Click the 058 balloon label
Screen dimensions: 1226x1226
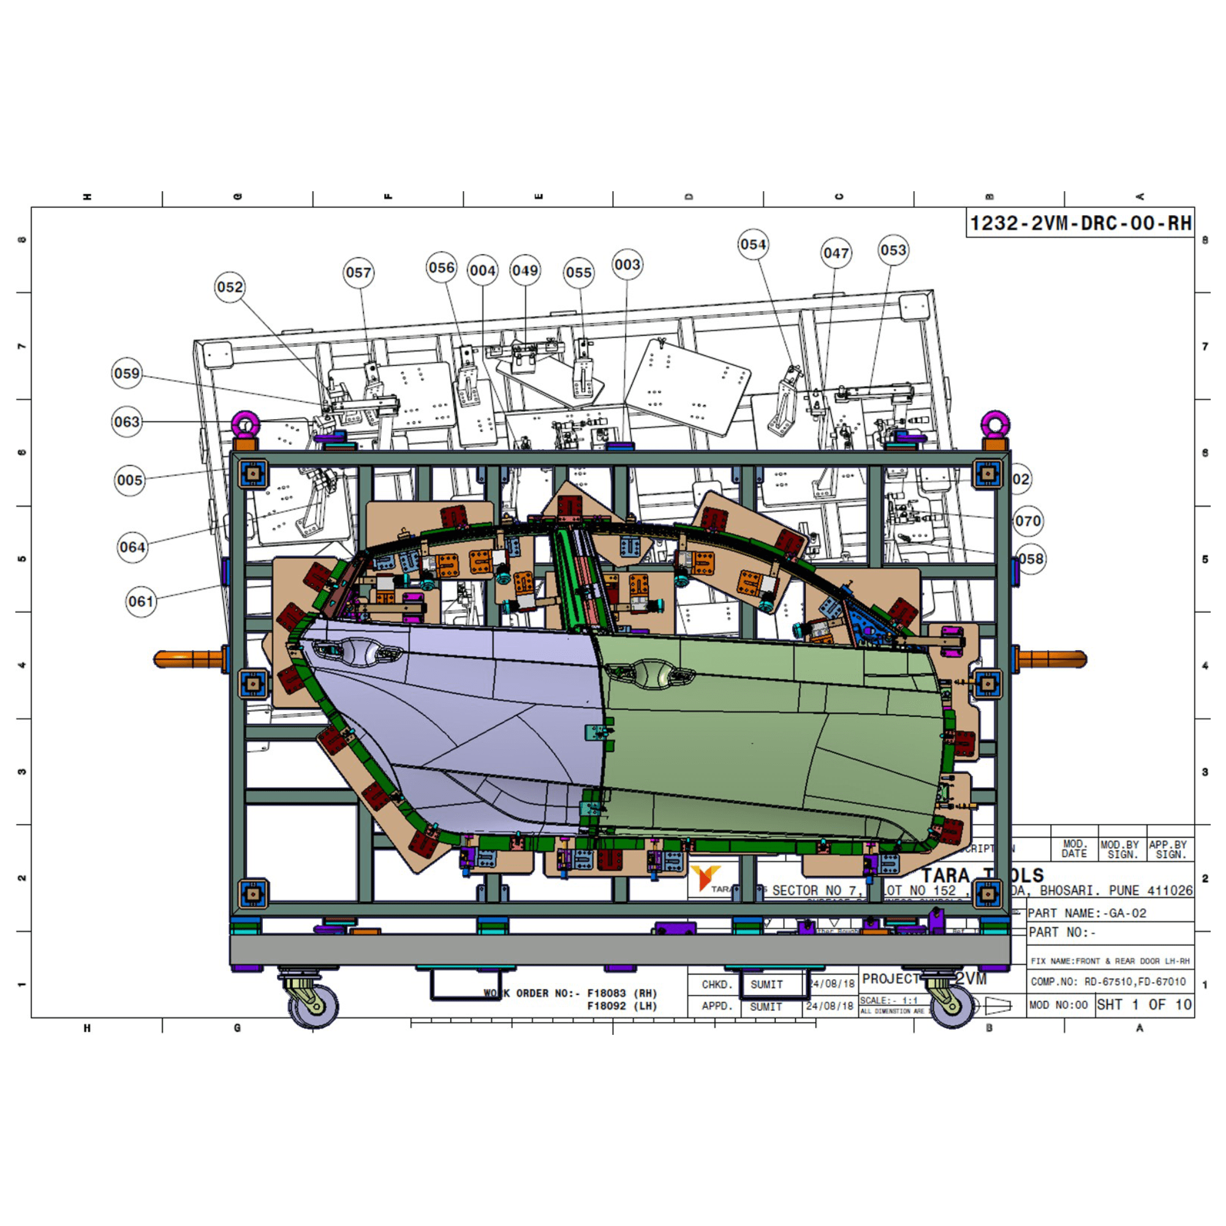coord(1031,559)
